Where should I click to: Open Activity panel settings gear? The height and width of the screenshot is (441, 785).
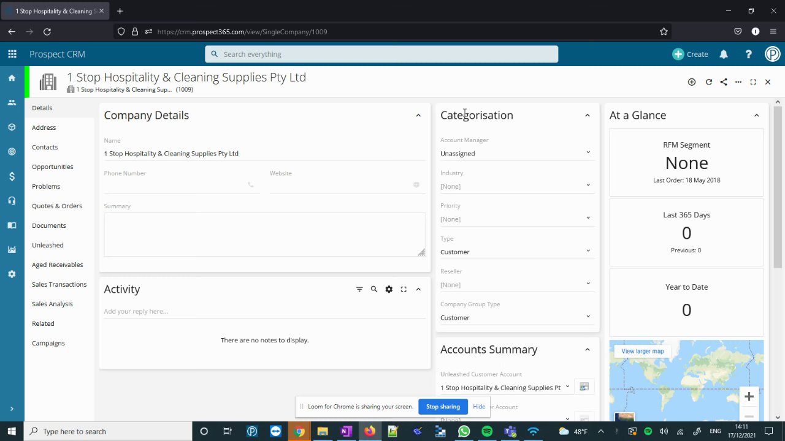tap(389, 289)
